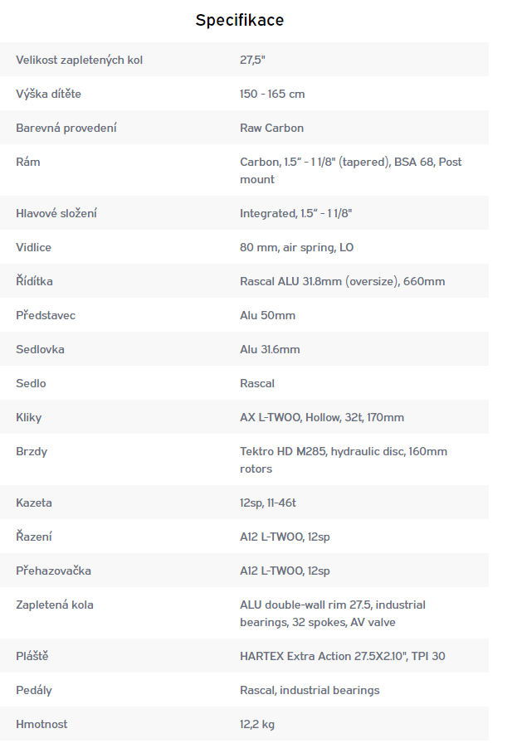This screenshot has width=517, height=753.
Task: Click the Přehazovačka row label
Action: coord(53,571)
